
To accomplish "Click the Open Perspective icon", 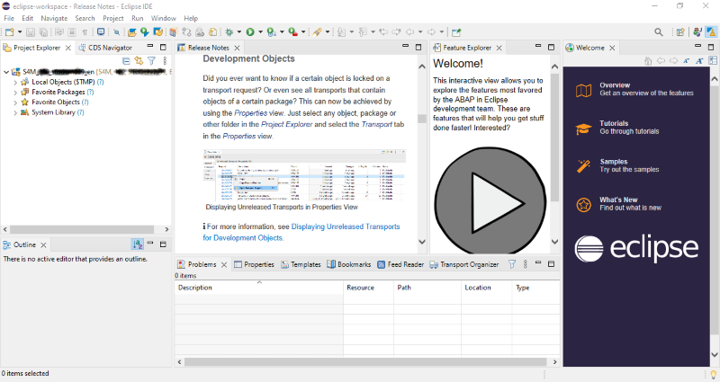I will 680,32.
